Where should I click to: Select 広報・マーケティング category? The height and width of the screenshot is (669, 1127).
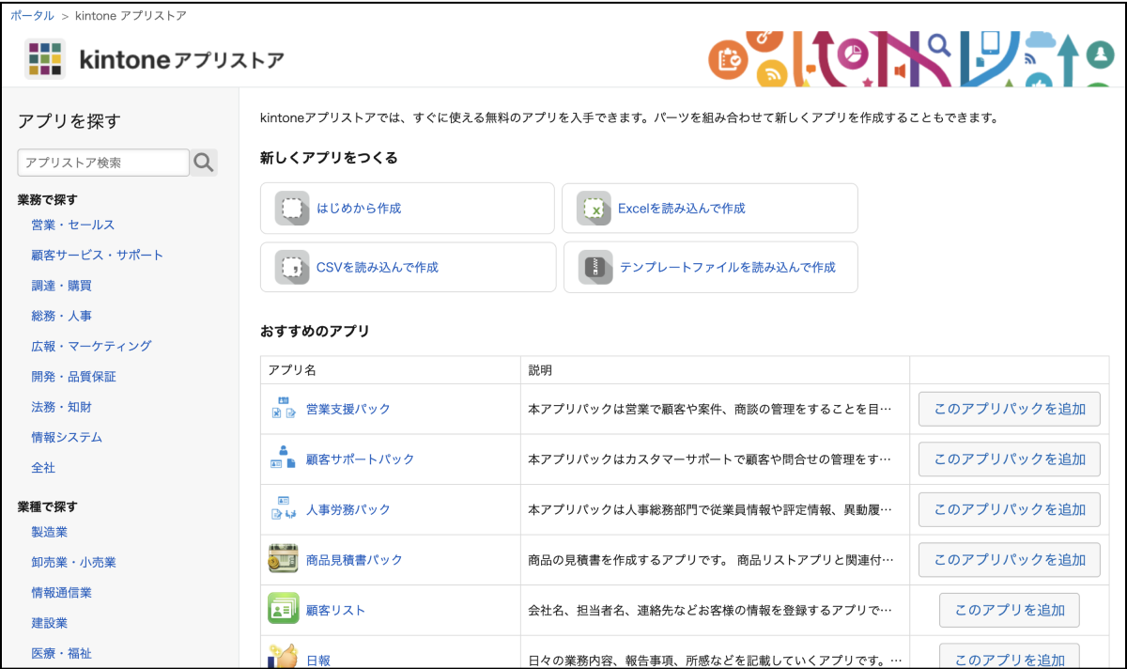[x=91, y=346]
